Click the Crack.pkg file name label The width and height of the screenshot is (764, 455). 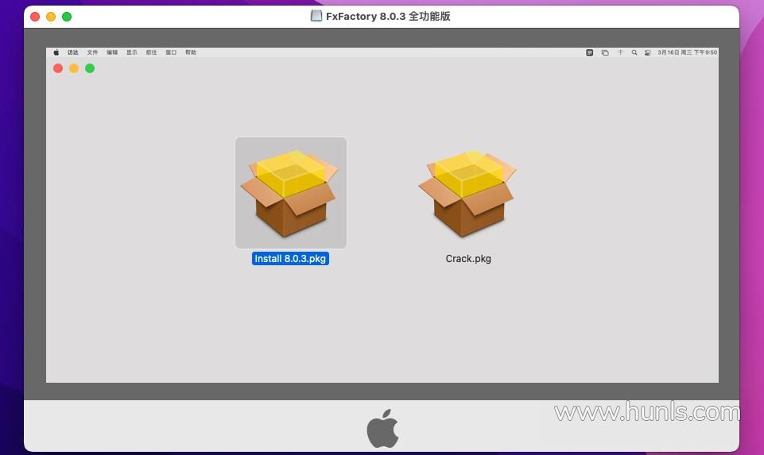pyautogui.click(x=468, y=258)
